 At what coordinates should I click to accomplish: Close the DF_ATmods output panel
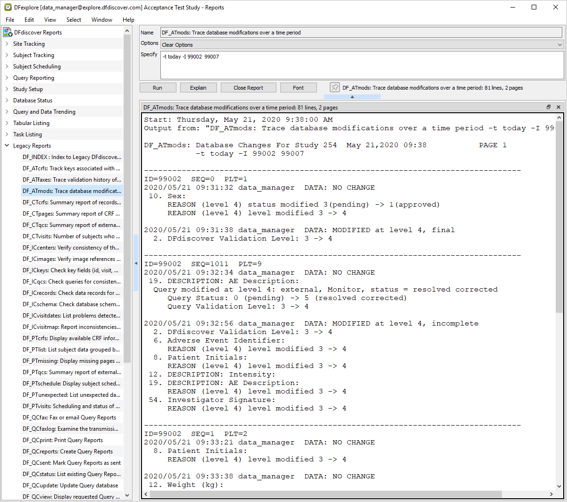pyautogui.click(x=559, y=108)
